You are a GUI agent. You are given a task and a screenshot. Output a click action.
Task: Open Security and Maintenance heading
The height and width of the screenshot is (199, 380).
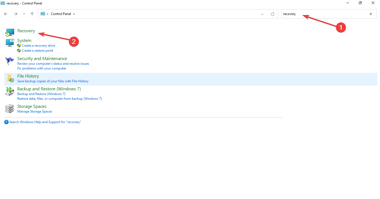coord(42,59)
